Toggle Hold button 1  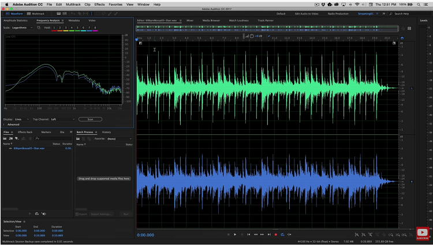pos(54,28)
